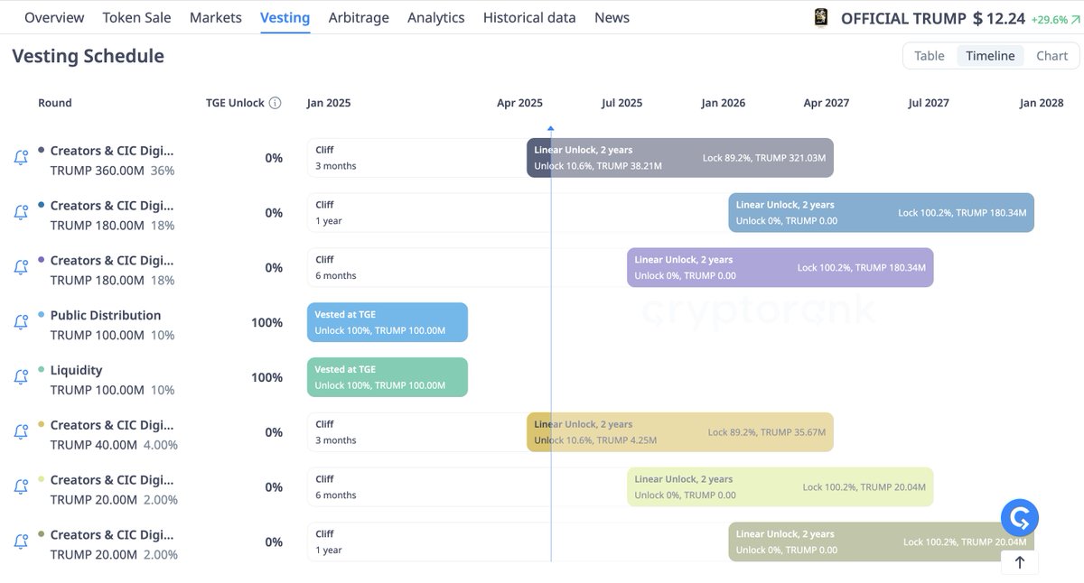1084x583 pixels.
Task: Click the scroll-to-top arrow button
Action: pos(1020,562)
